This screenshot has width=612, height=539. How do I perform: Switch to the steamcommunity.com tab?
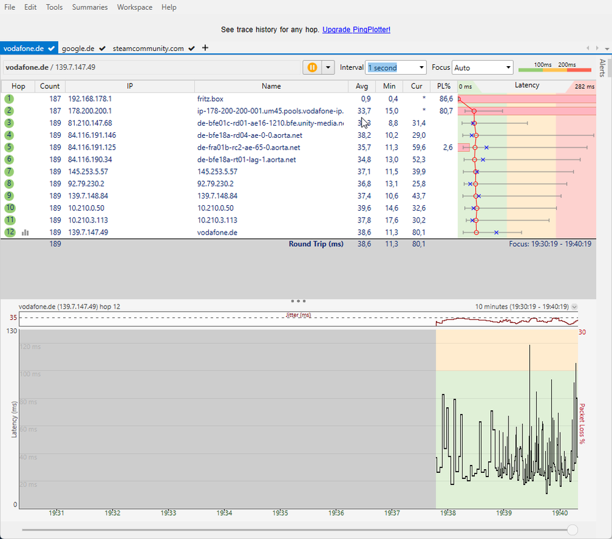click(153, 48)
